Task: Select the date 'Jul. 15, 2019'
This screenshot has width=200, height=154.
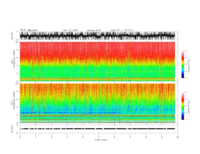Action: point(70,30)
